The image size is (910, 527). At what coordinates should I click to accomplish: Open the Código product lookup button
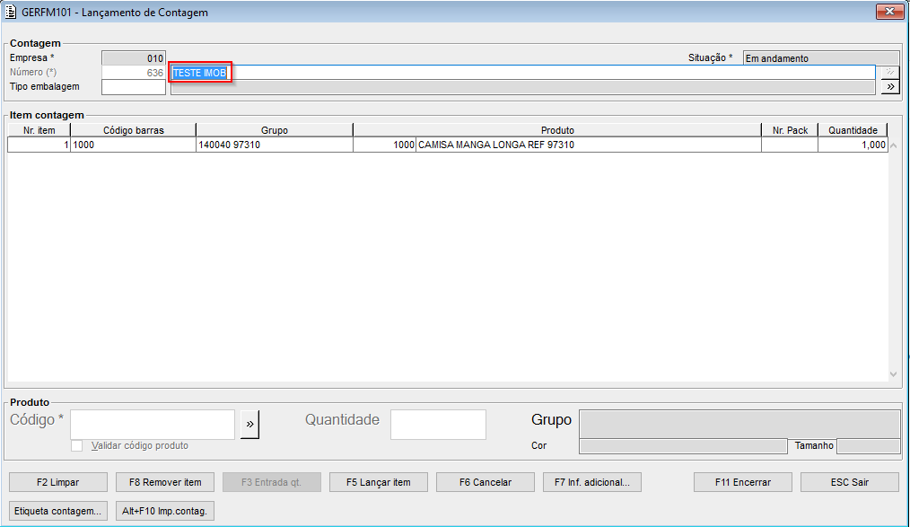(249, 425)
